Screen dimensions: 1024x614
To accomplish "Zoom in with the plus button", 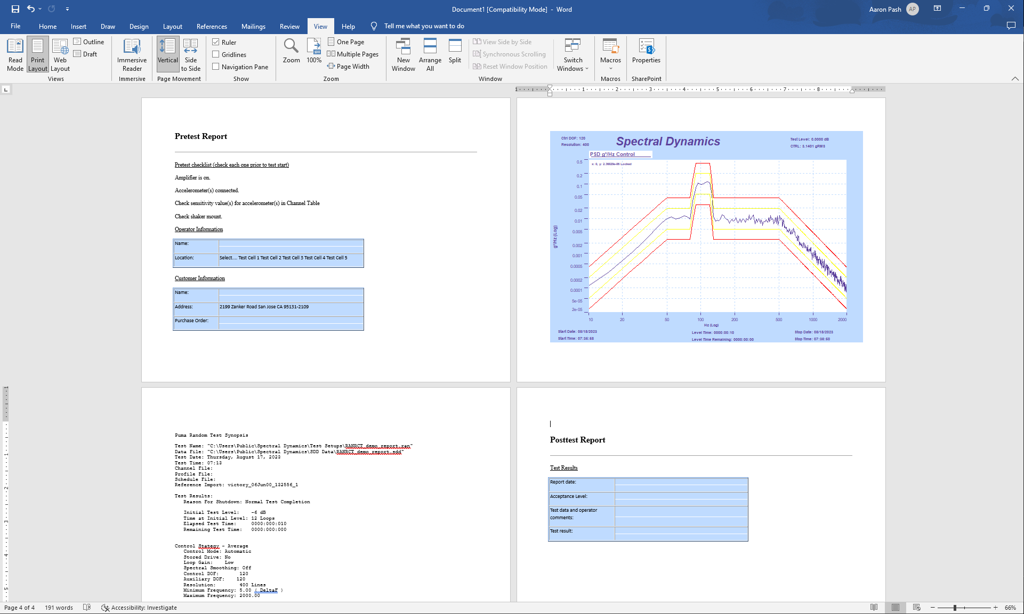I will coord(995,608).
